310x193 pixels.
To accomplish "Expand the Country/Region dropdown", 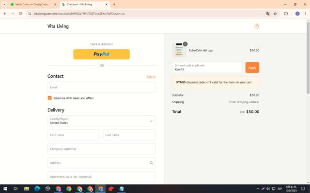I will (101, 121).
